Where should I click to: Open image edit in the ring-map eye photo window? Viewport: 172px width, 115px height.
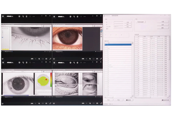point(19,62)
